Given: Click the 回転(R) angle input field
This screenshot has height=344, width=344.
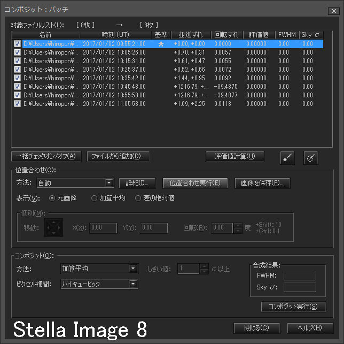Looking at the screenshot, I should 222,228.
